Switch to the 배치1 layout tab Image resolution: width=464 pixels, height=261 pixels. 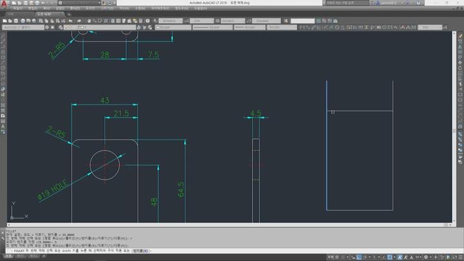[21, 256]
